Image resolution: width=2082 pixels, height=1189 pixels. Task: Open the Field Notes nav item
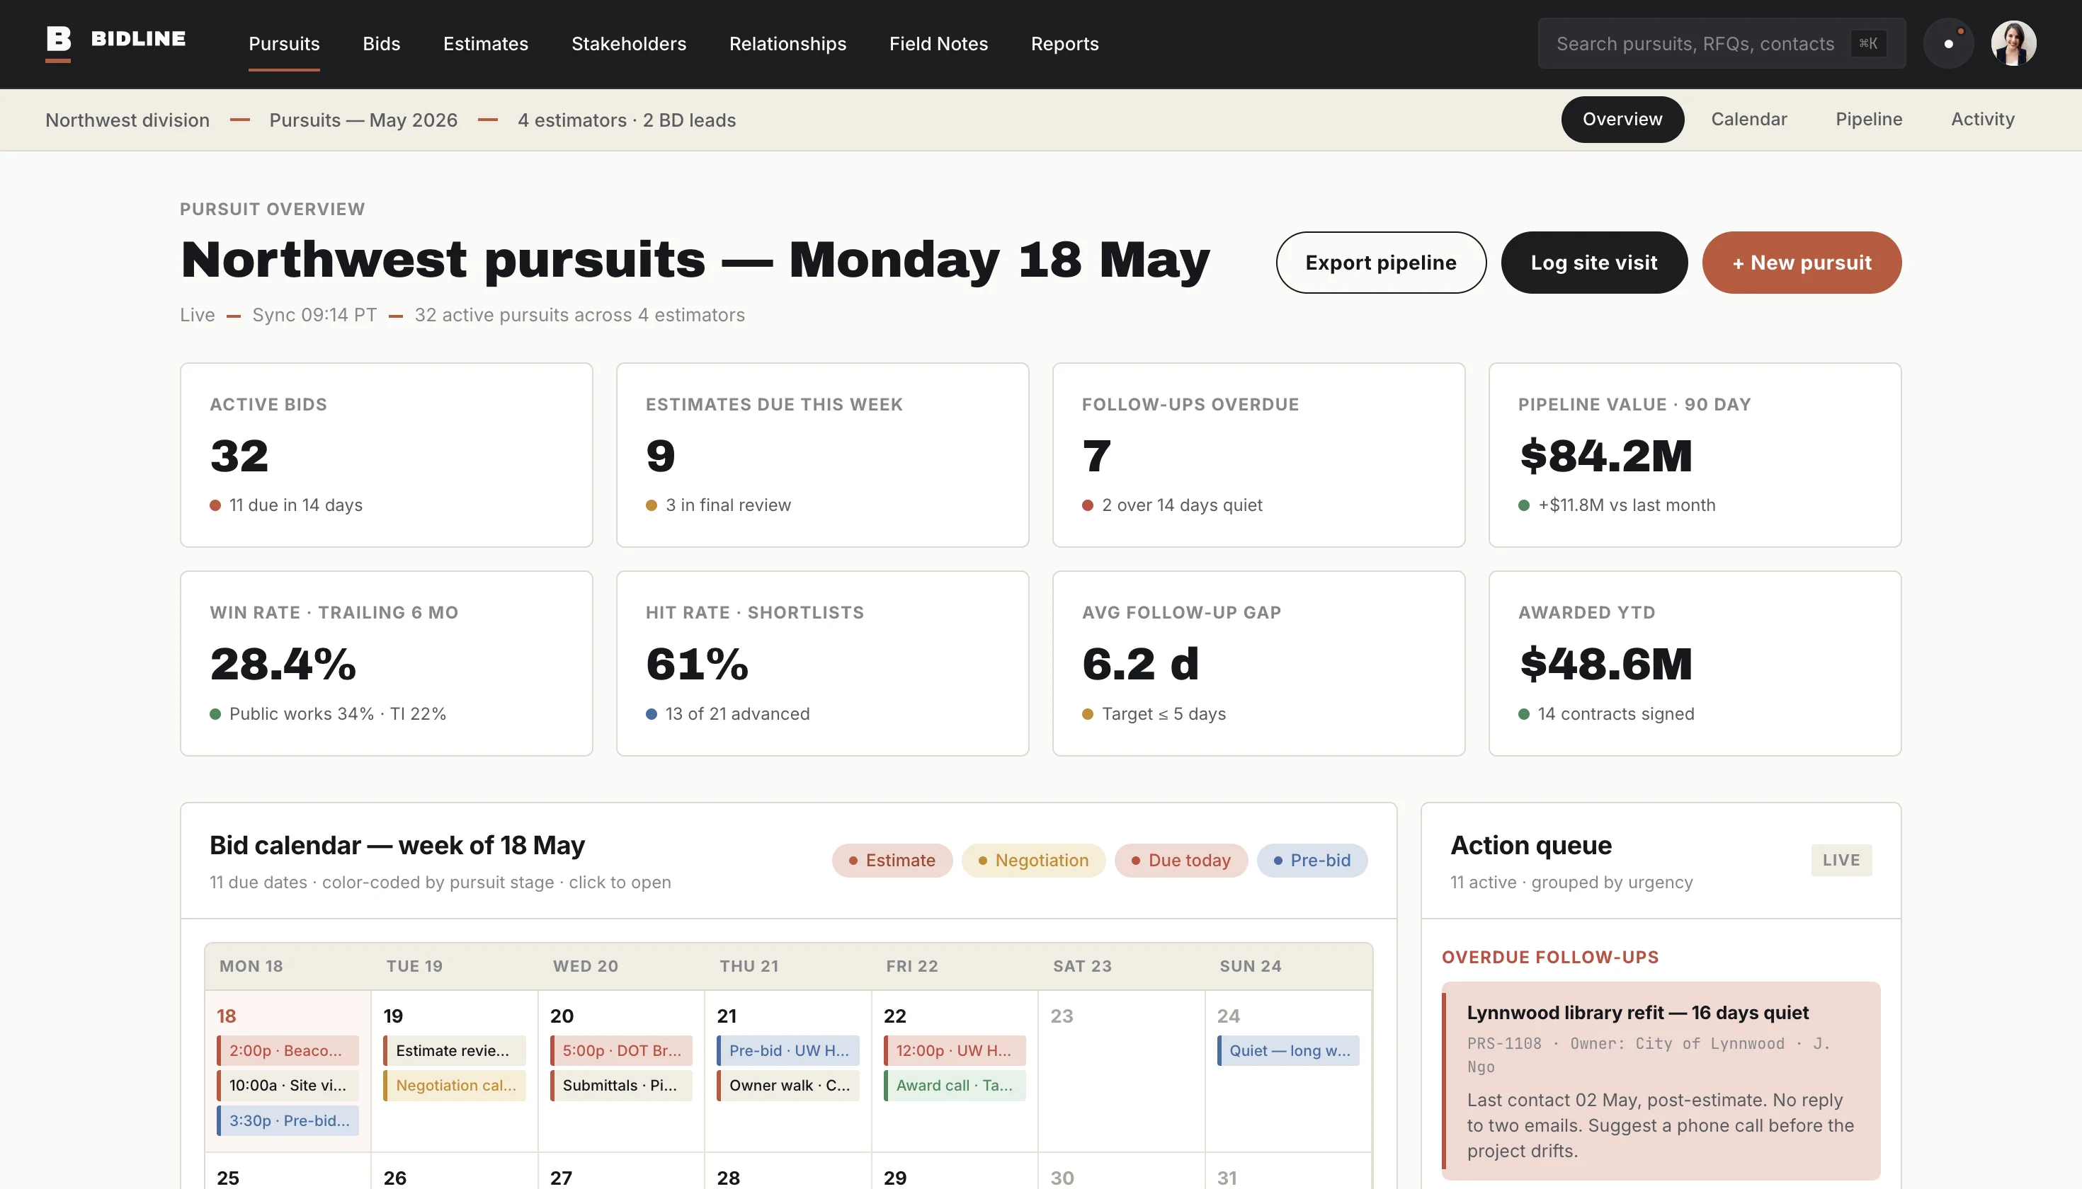[x=938, y=43]
